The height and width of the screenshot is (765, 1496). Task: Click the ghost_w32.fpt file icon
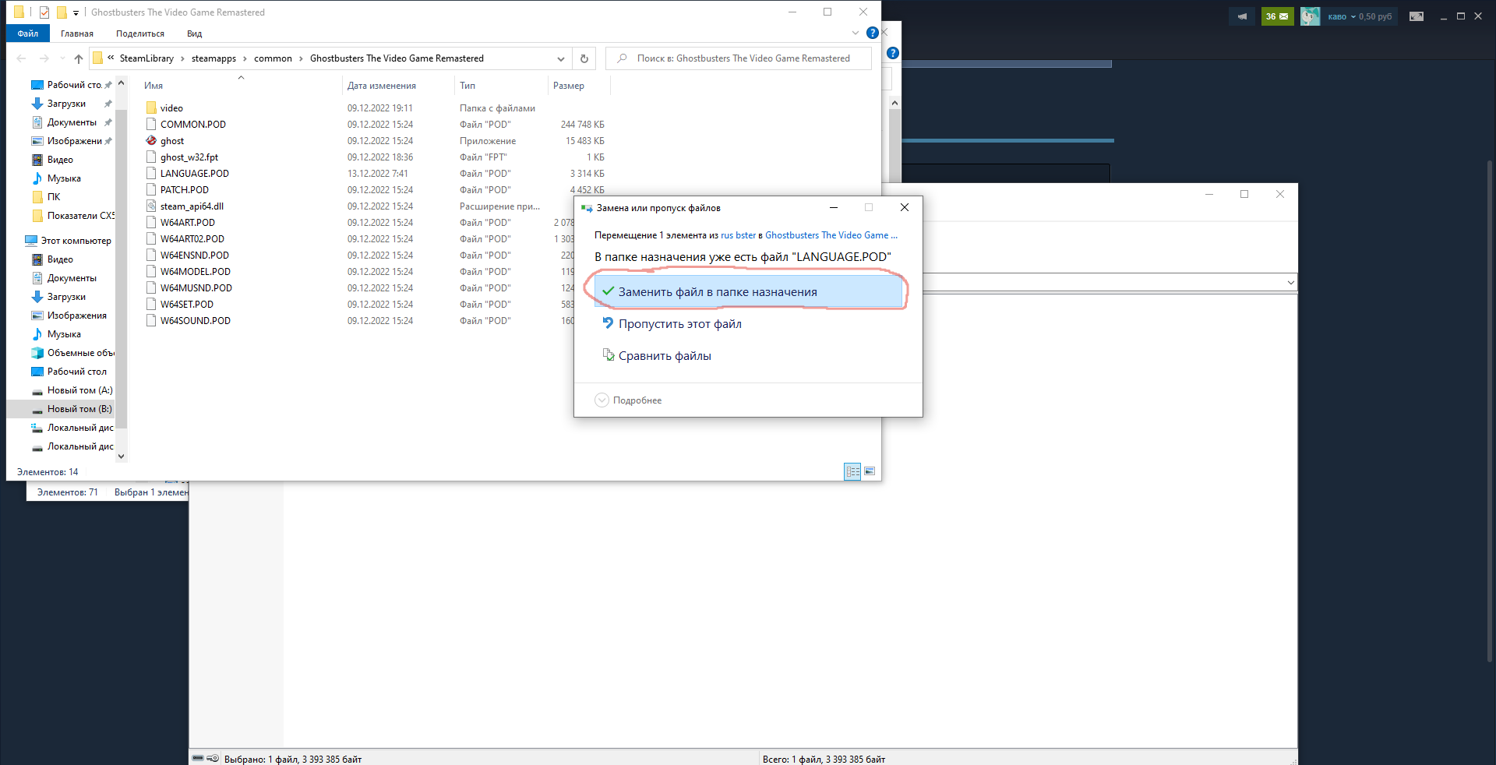(x=151, y=157)
